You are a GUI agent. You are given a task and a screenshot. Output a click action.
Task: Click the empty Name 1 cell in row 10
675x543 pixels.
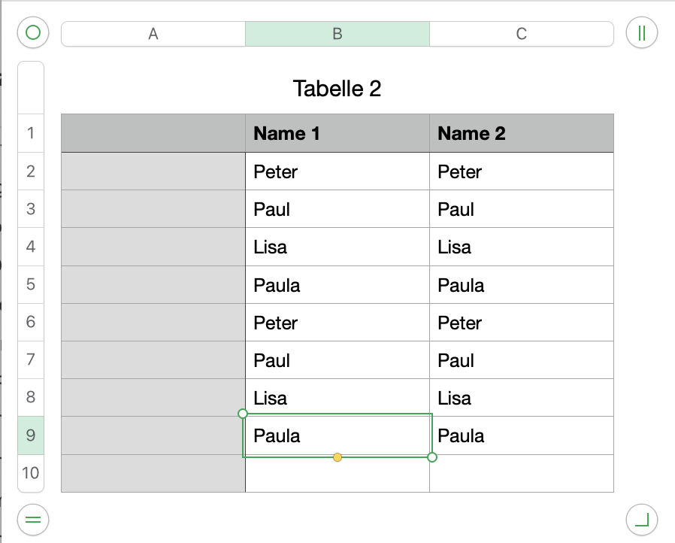tap(337, 473)
